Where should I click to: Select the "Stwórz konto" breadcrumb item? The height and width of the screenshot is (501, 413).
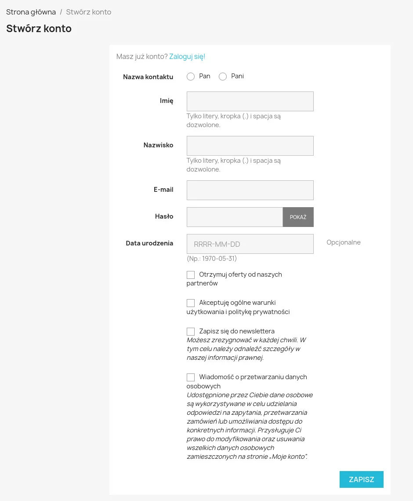pos(88,12)
